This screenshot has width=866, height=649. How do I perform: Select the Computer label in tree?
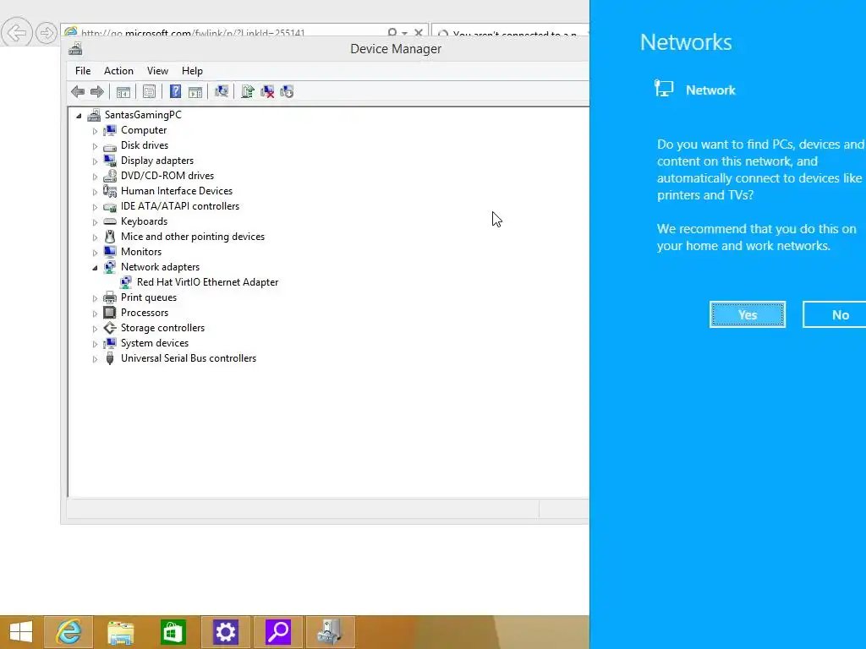[x=144, y=130]
